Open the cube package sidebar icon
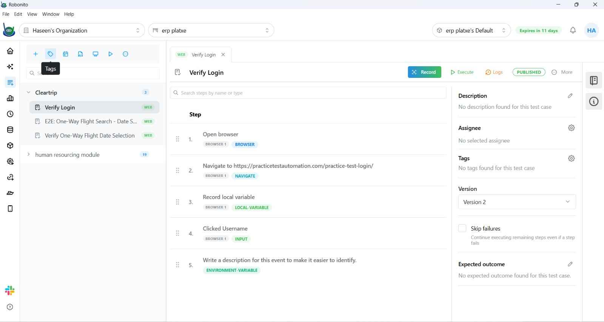 pos(10,146)
